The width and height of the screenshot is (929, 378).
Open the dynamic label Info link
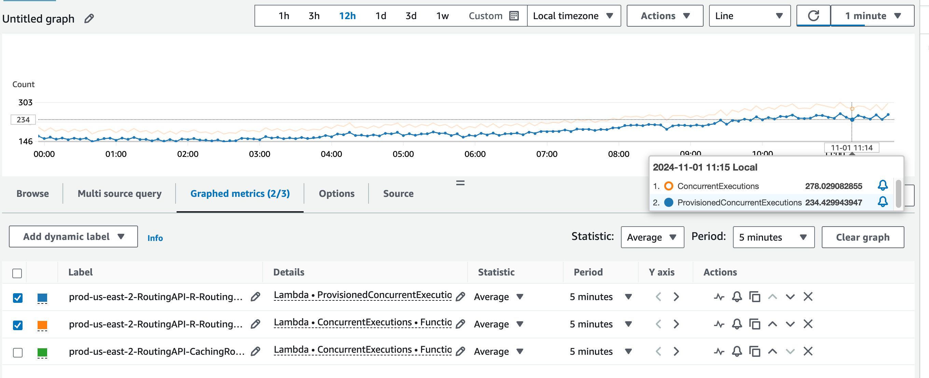pos(155,238)
